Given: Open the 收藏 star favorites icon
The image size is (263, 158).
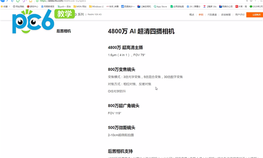Looking at the screenshot, I should click(2, 7).
